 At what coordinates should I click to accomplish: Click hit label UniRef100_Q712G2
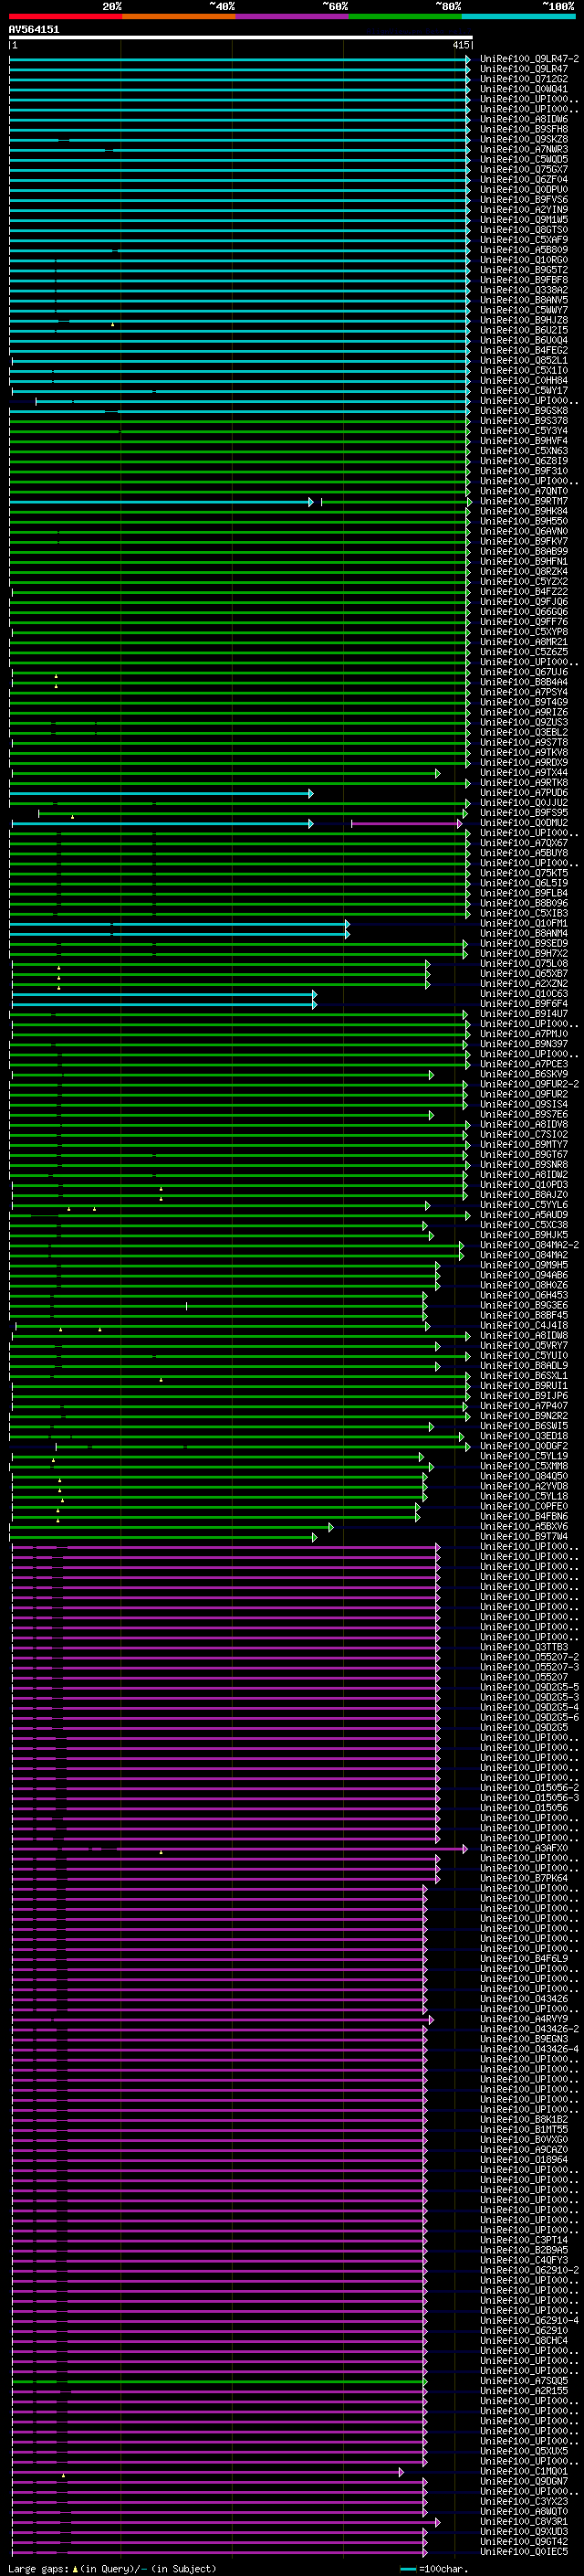tap(524, 79)
